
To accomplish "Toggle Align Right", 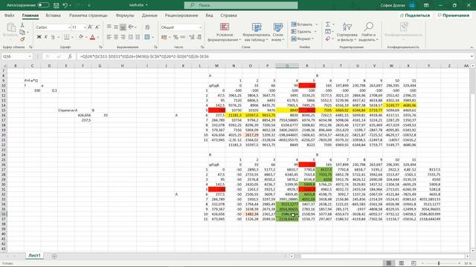I will pyautogui.click(x=123, y=37).
